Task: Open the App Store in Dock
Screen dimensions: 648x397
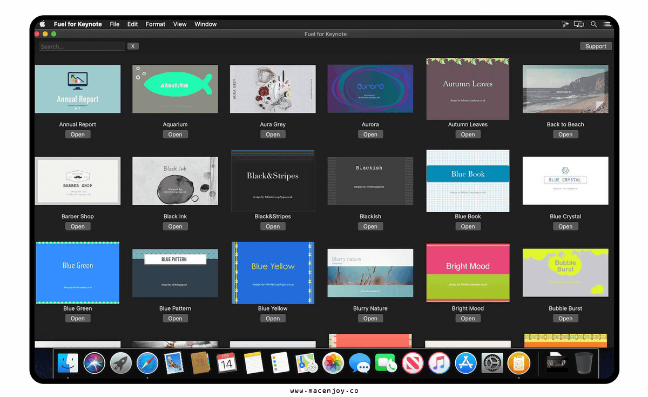Action: click(x=465, y=363)
